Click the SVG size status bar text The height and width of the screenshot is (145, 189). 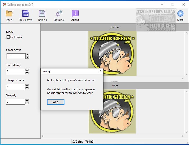click(83, 142)
